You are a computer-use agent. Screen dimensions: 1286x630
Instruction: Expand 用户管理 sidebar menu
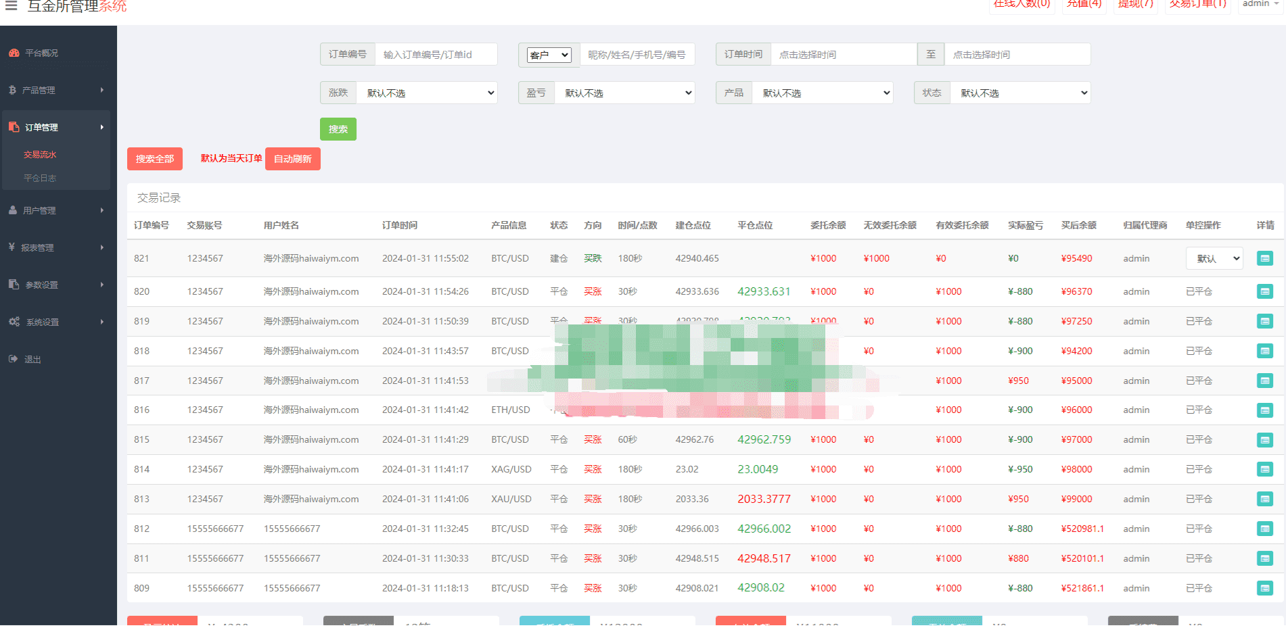tap(58, 210)
